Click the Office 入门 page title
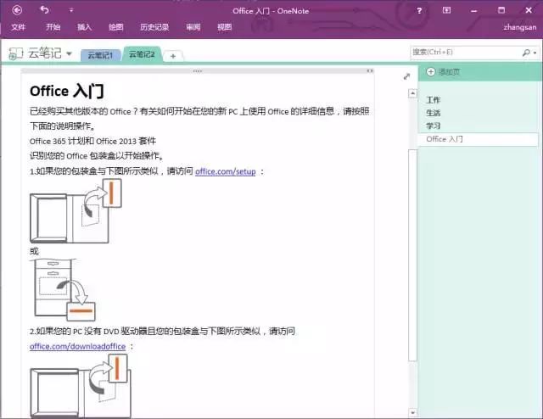The height and width of the screenshot is (419, 543). (67, 91)
